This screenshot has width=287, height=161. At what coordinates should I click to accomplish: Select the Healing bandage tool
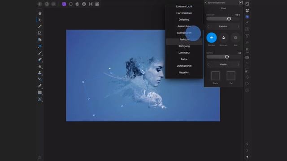(40, 79)
